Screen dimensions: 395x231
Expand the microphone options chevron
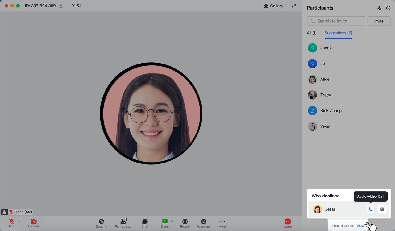[19, 221]
